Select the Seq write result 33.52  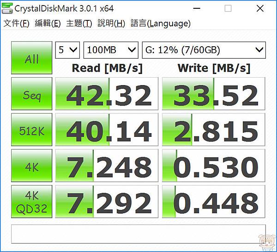pyautogui.click(x=214, y=93)
